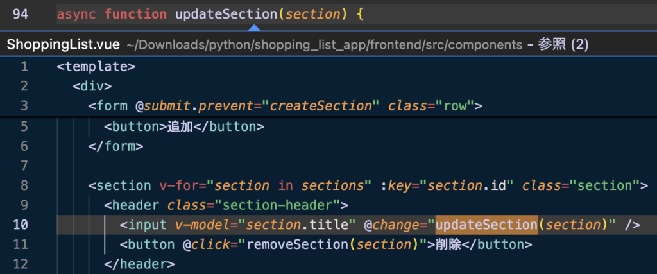Click the createSection handler text
The height and width of the screenshot is (274, 657).
click(321, 106)
